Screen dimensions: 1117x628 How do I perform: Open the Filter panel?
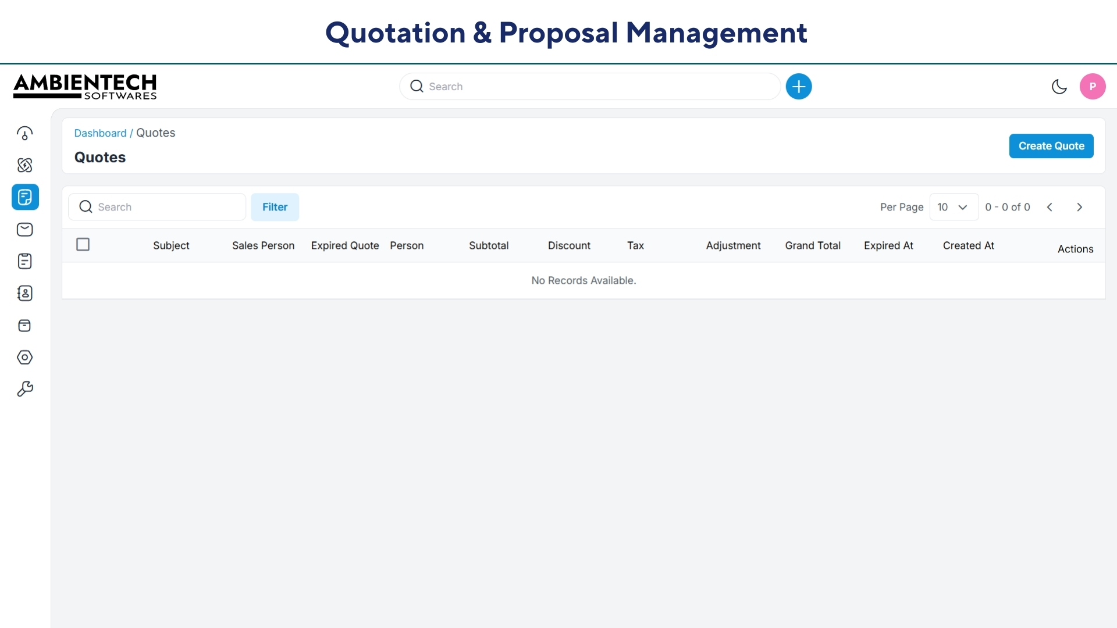[x=275, y=206]
